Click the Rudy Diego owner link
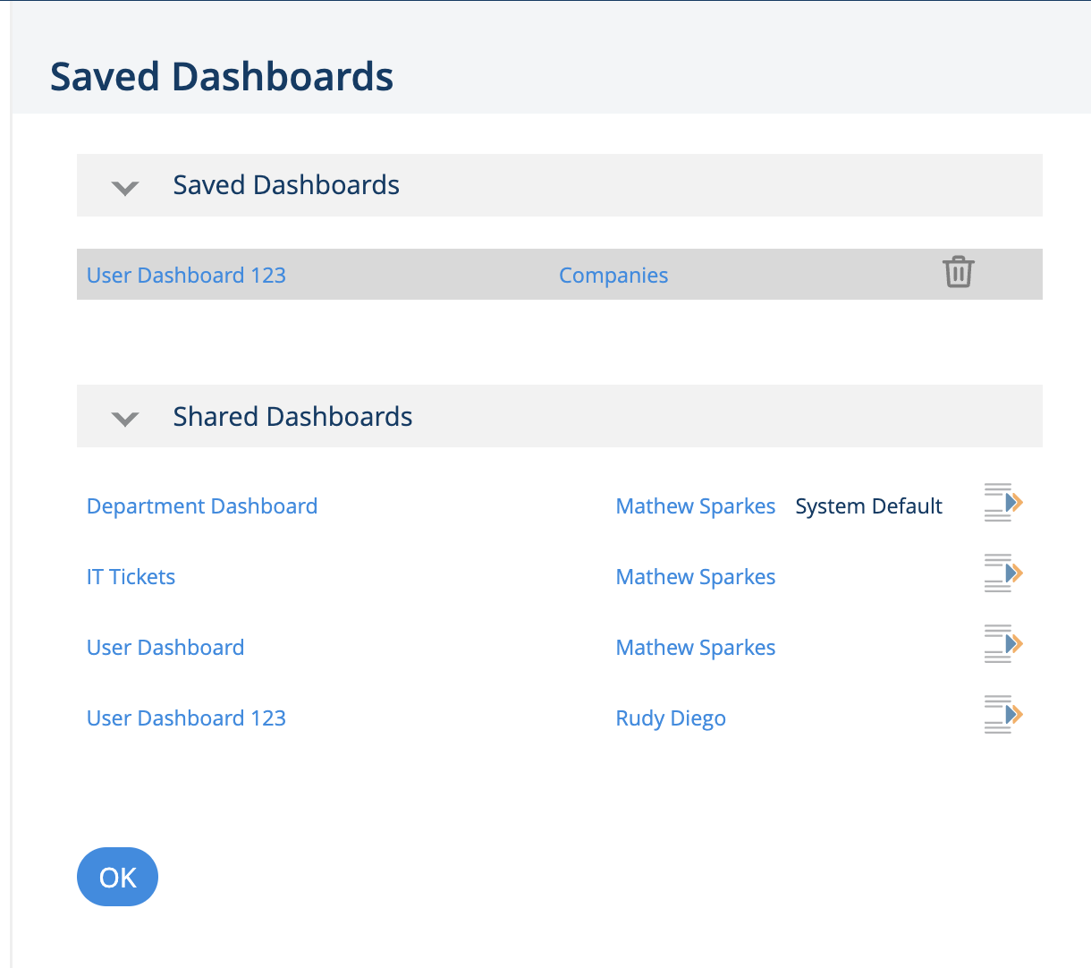Screen dimensions: 1091x968 click(x=671, y=718)
